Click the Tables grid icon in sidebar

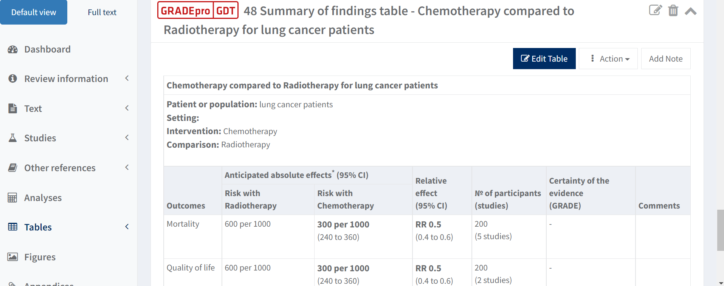[x=12, y=227]
